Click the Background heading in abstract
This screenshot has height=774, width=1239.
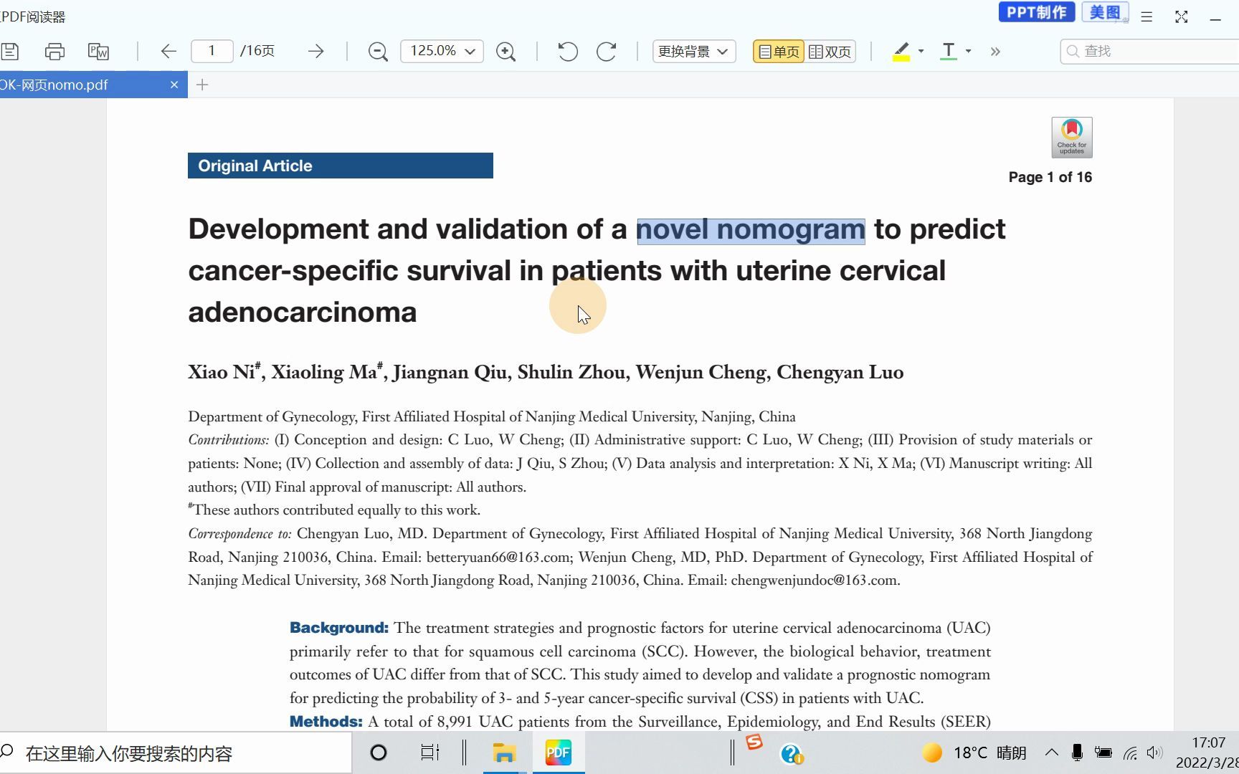click(339, 628)
